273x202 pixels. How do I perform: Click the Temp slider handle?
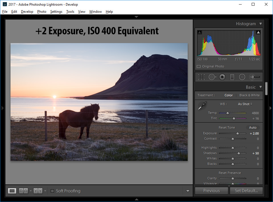tap(227, 113)
